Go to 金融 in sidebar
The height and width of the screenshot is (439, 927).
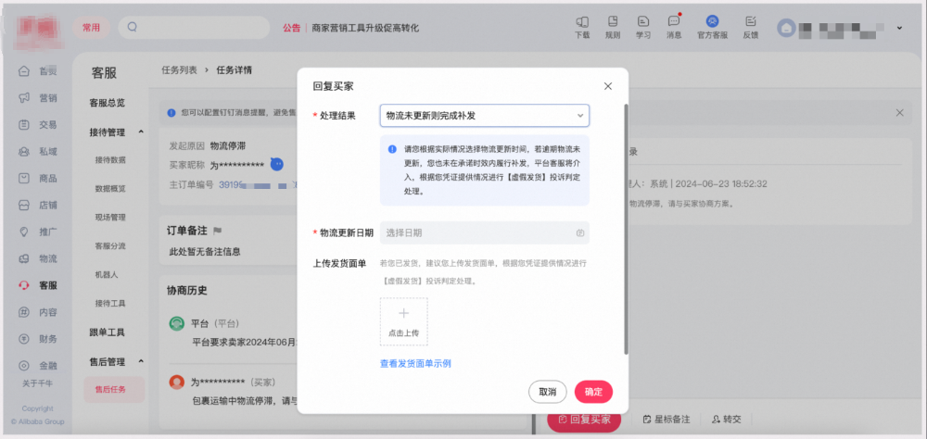(x=39, y=366)
